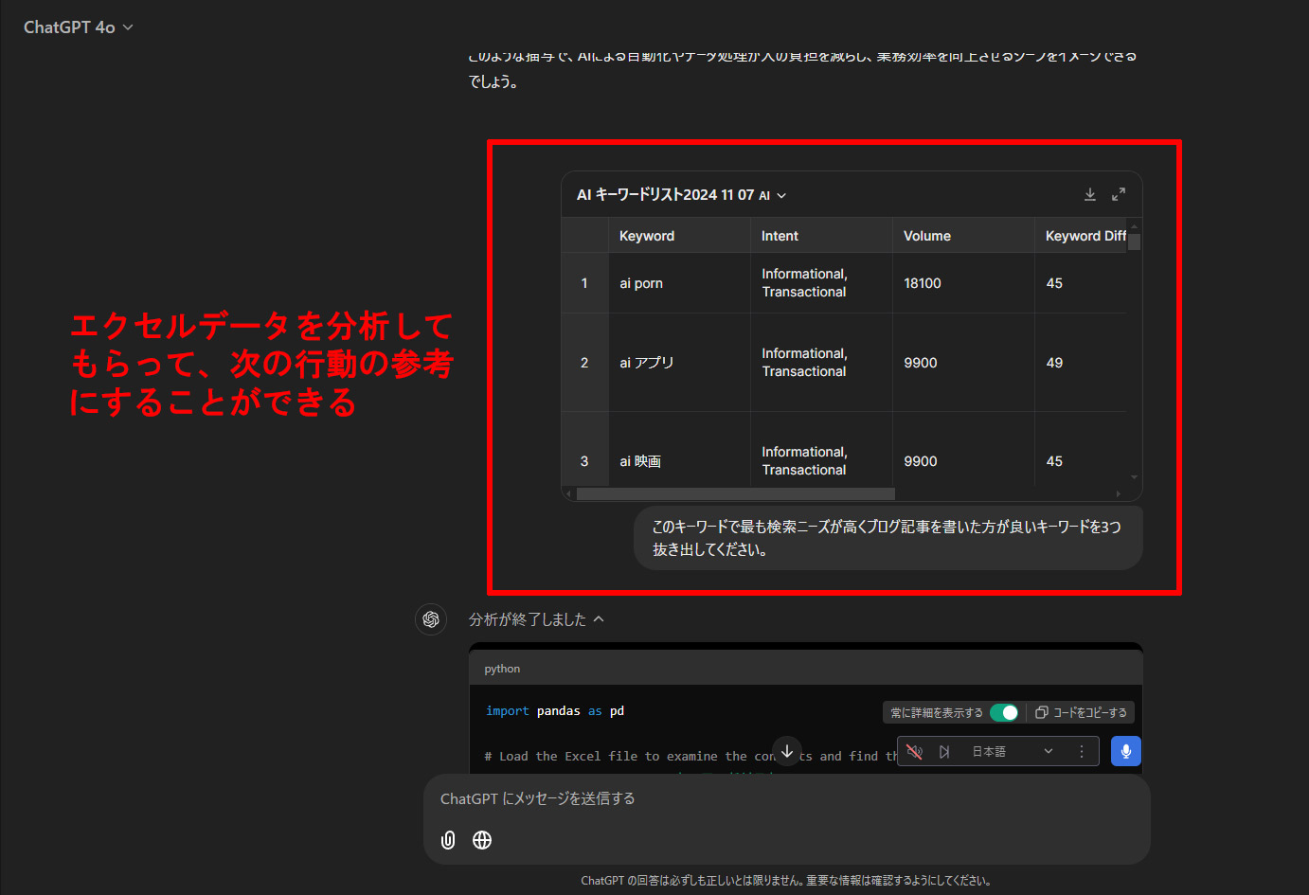This screenshot has height=895, width=1309.
Task: Toggle the 常に詳細を表示する switch
Action: [1004, 712]
